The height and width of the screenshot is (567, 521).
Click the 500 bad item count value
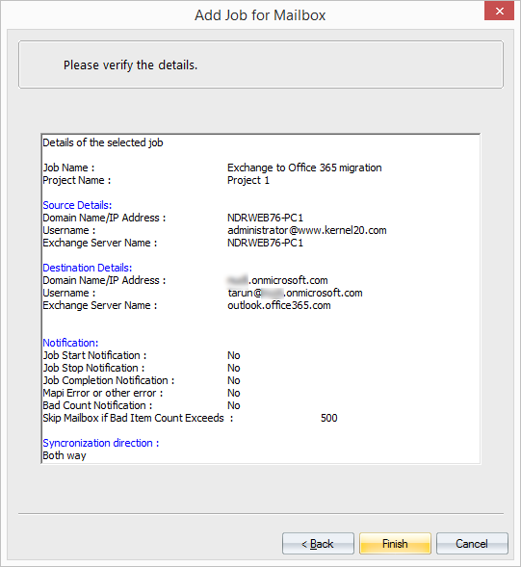point(329,418)
